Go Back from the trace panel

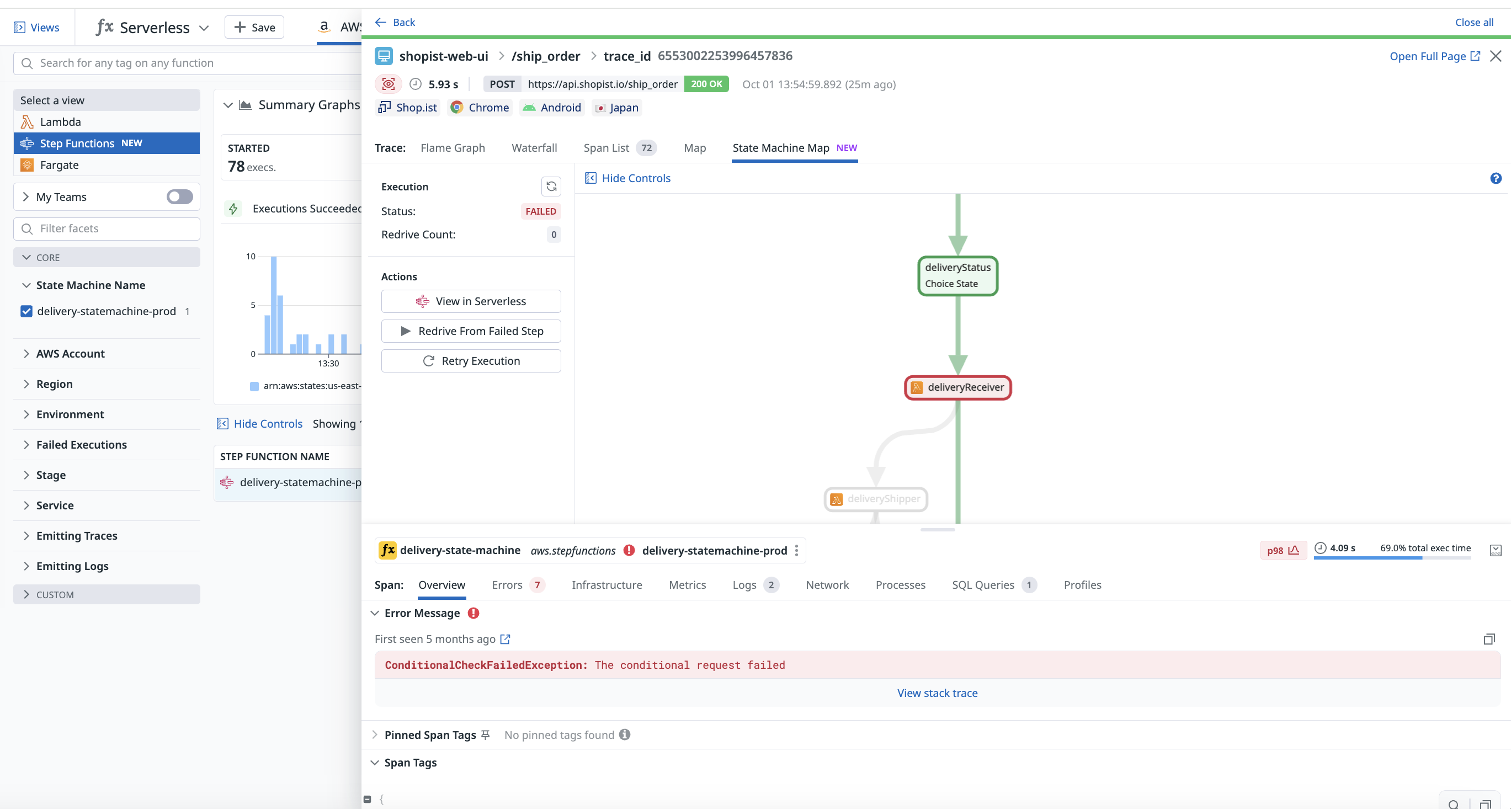pos(395,22)
